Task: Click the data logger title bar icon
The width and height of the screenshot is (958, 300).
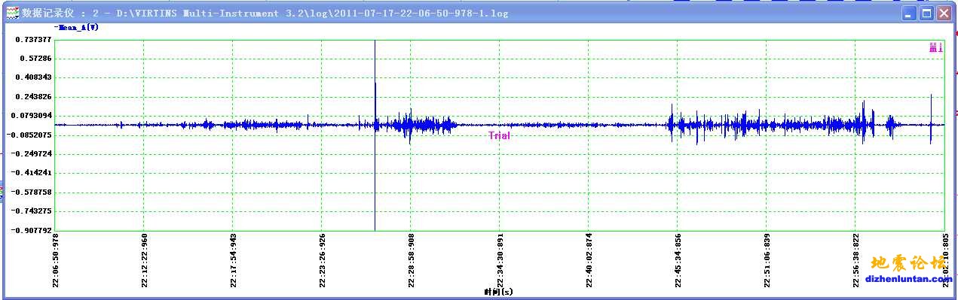Action: [x=12, y=13]
